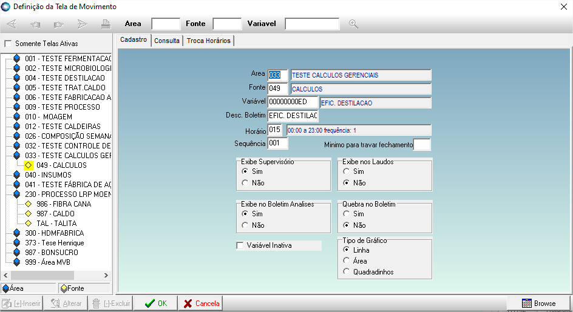Open the Cadastro tab
Viewport: 573px width, 312px height.
click(134, 40)
